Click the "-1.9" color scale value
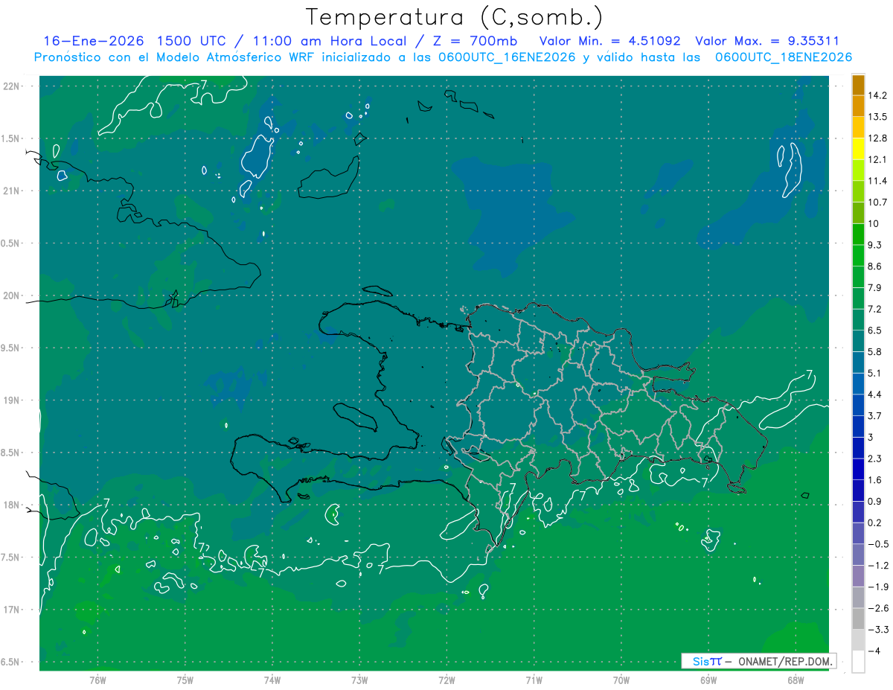Screen dimensions: 893x690 tap(877, 587)
